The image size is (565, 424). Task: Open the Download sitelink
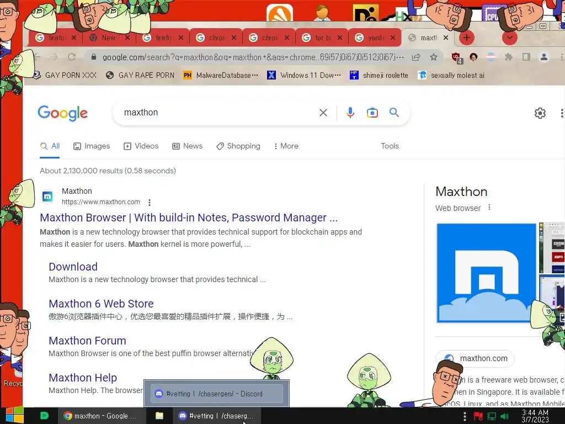click(x=73, y=267)
